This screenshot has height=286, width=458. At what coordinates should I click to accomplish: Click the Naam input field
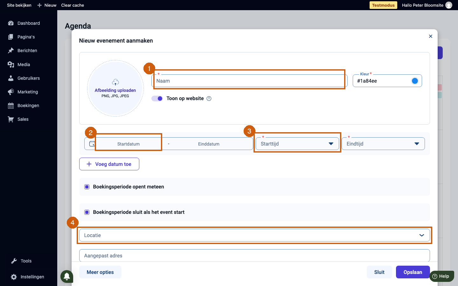click(250, 81)
